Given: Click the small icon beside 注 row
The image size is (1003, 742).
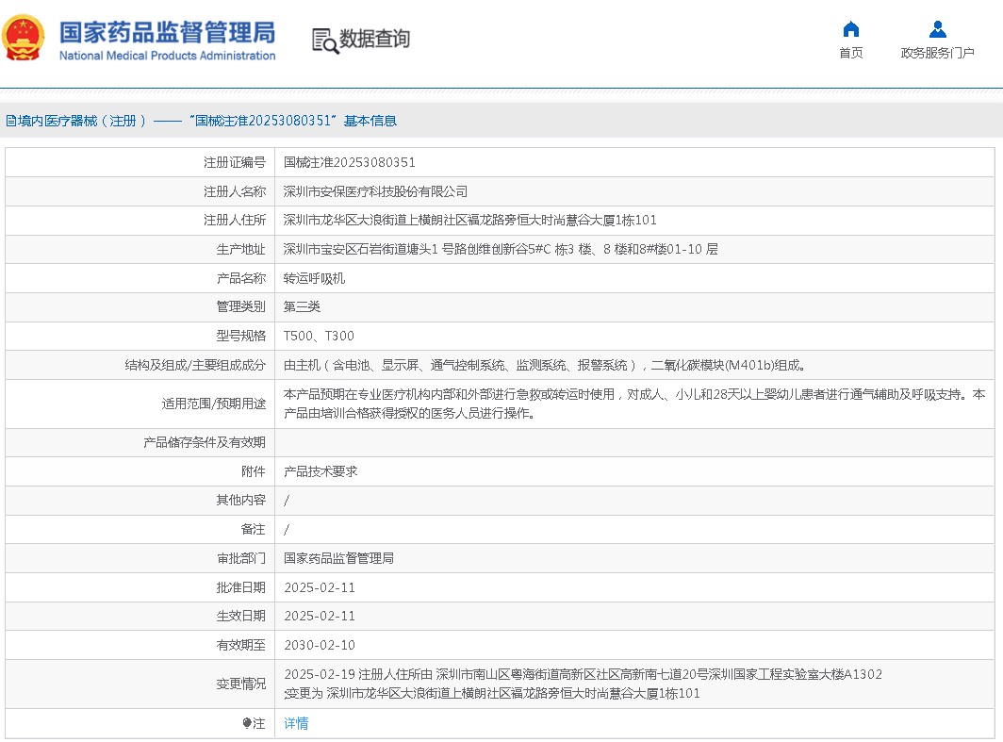Looking at the screenshot, I should pyautogui.click(x=246, y=723).
